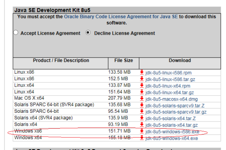
Task: Click red download icon for jdk-8u5-linux-x64.rpm
Action: click(142, 85)
